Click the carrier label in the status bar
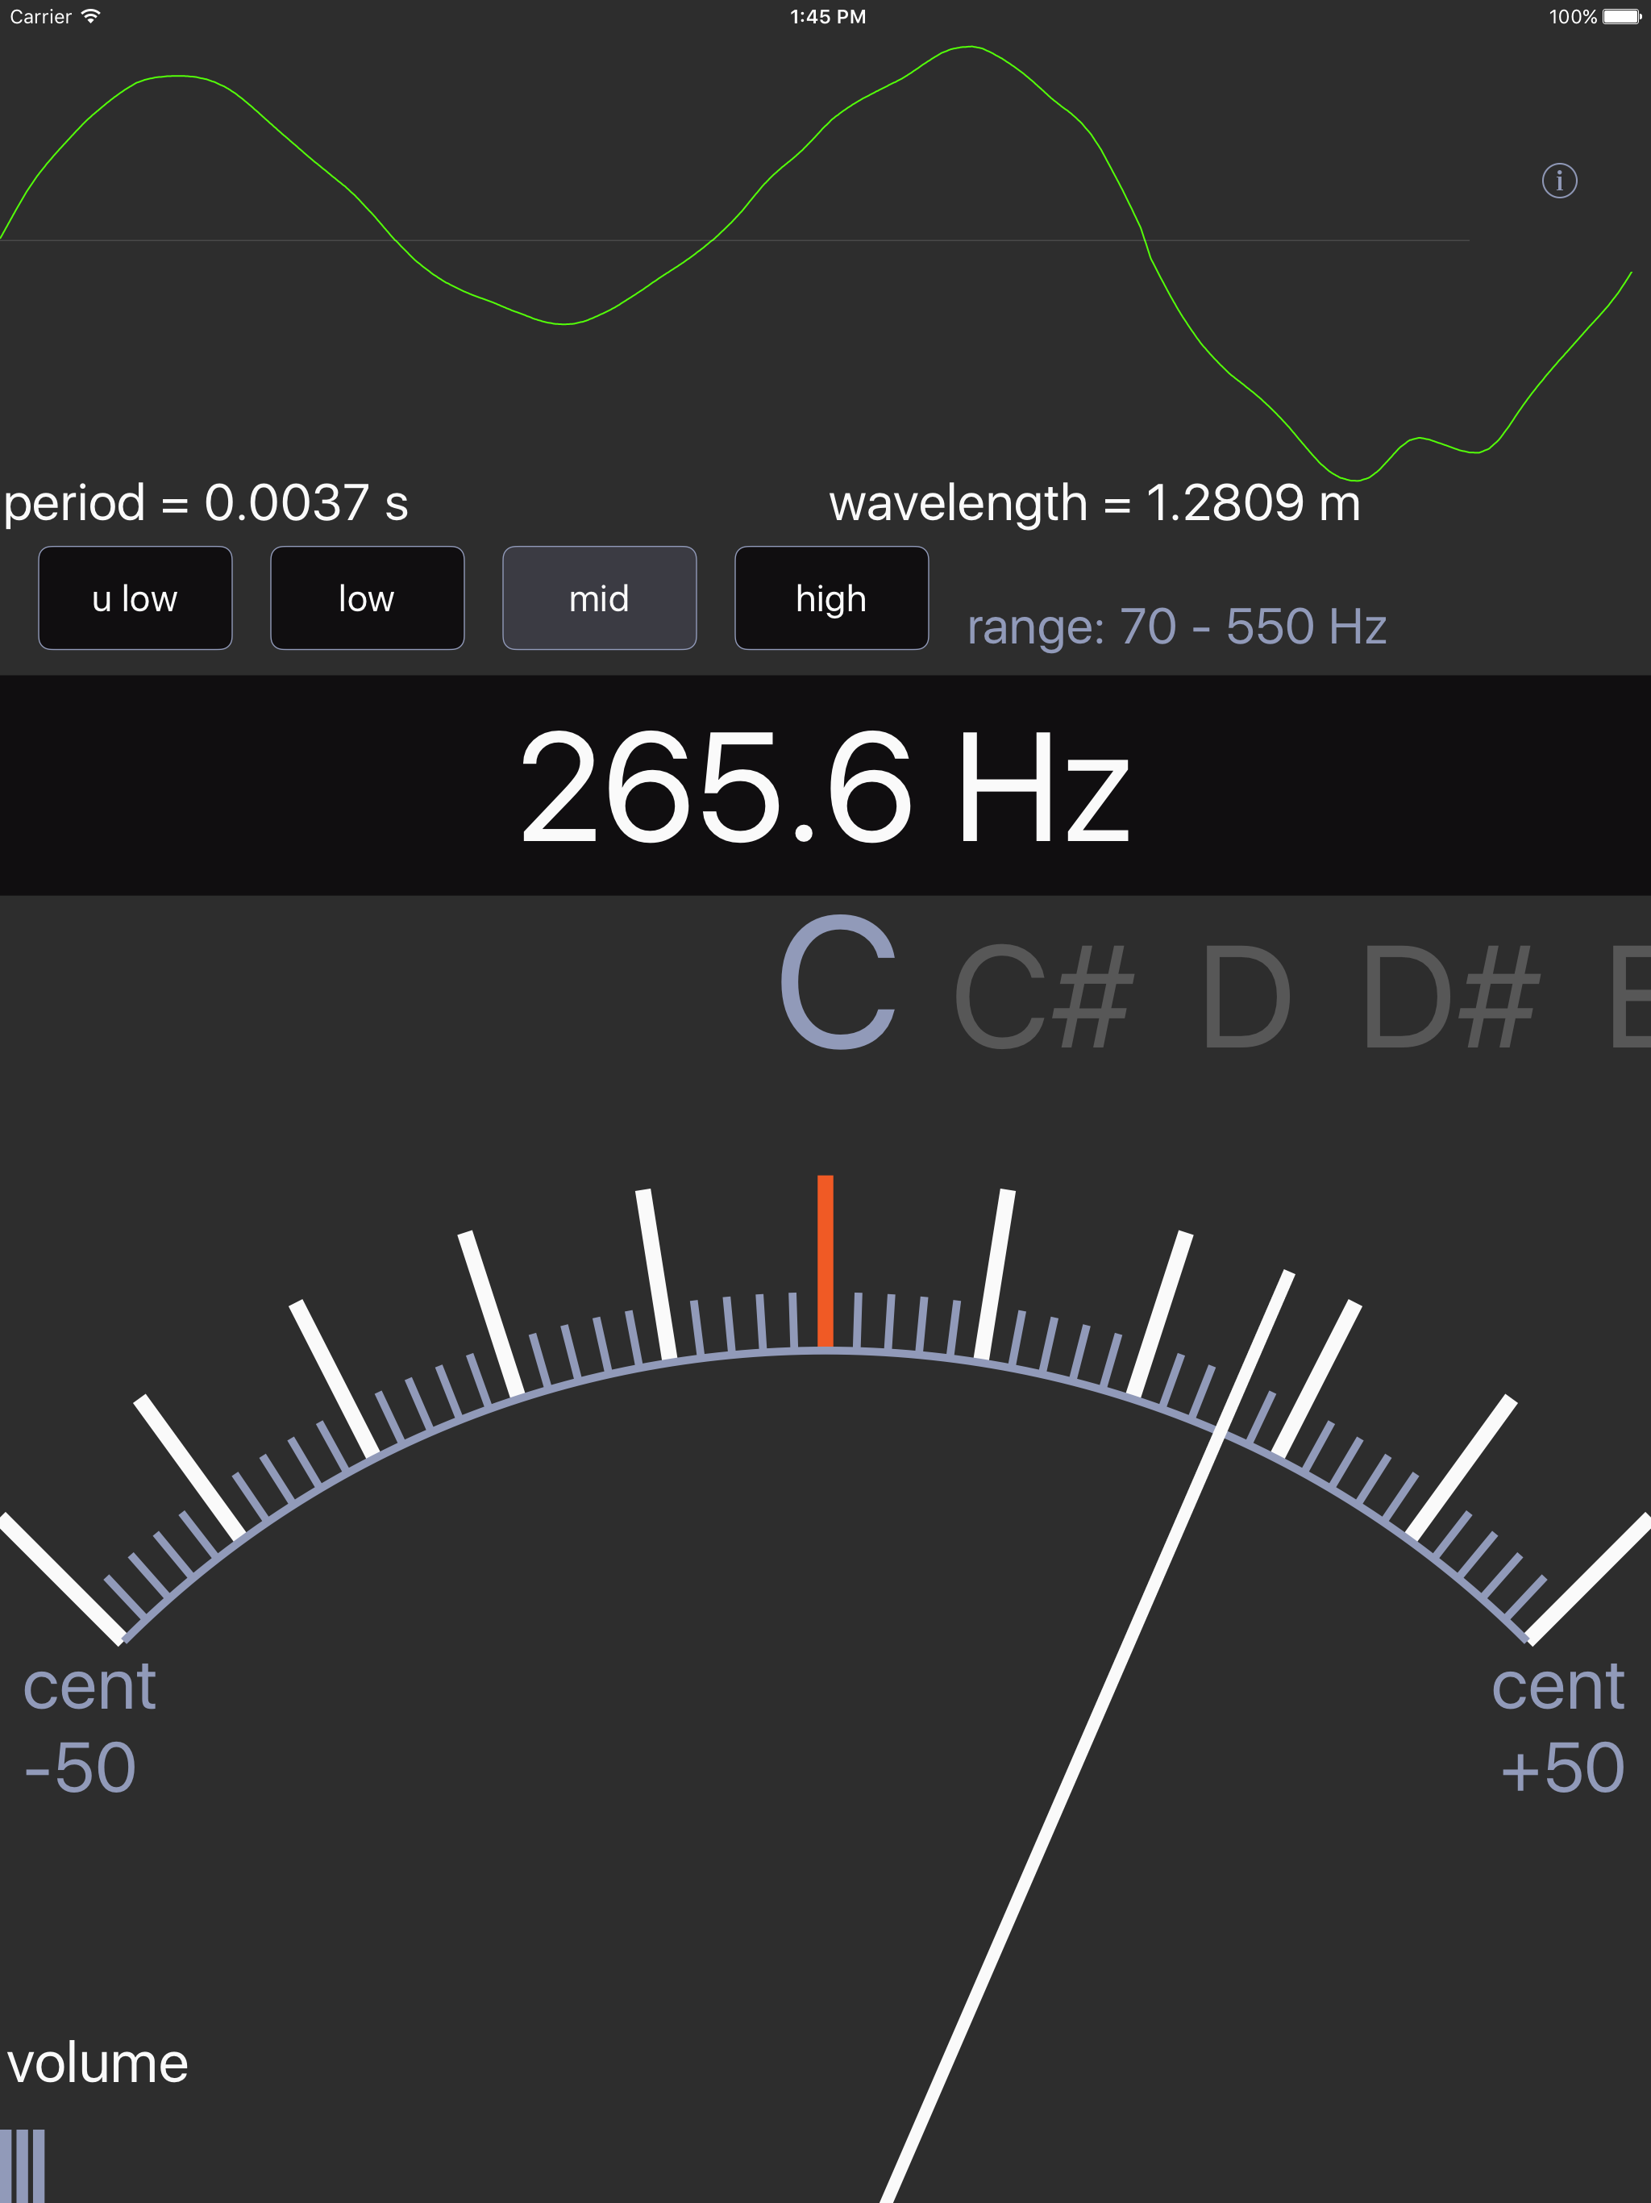 (42, 16)
